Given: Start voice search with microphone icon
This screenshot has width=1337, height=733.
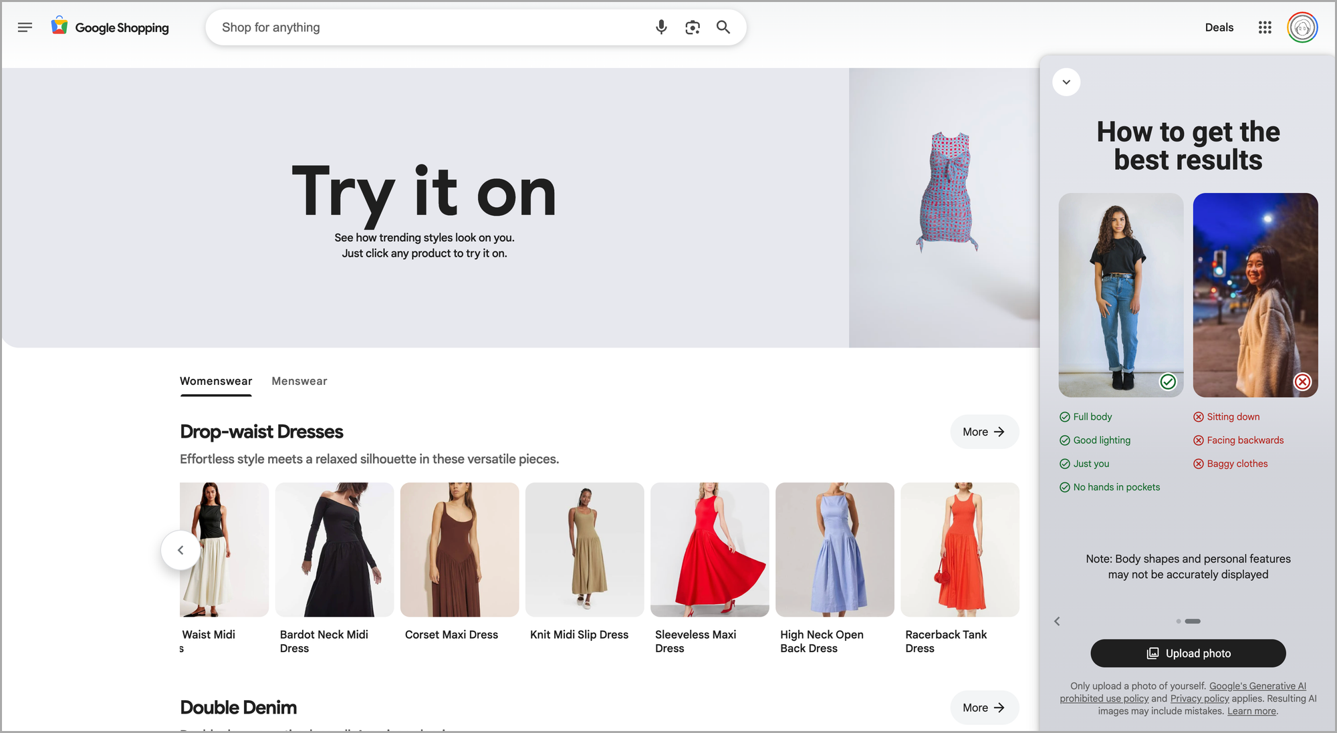Looking at the screenshot, I should point(660,27).
